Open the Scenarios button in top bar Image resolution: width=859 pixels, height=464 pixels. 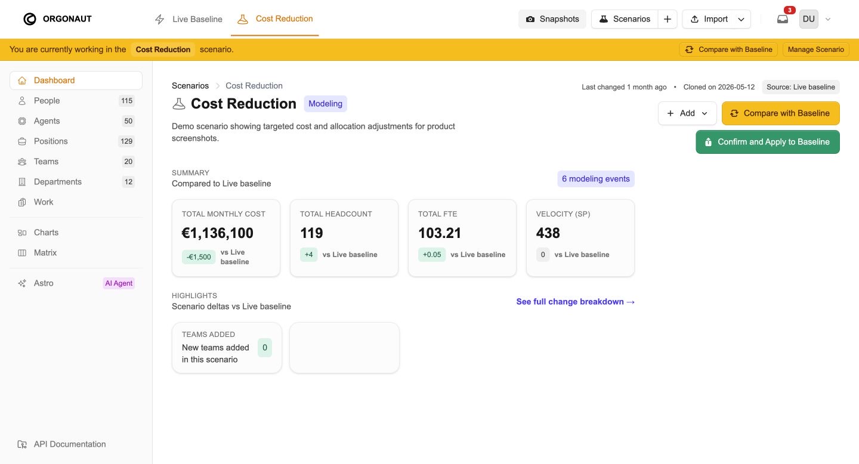(625, 19)
